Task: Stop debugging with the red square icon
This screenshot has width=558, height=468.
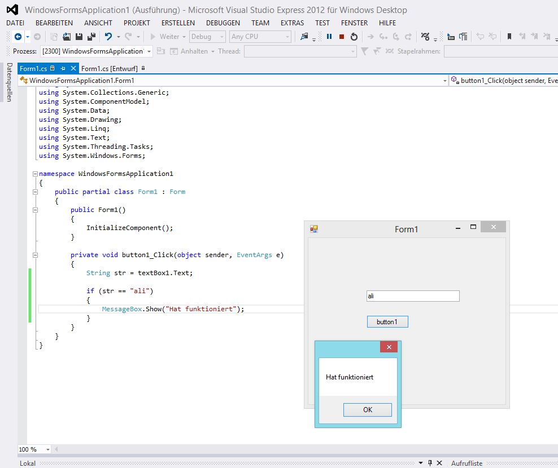Action: 342,37
